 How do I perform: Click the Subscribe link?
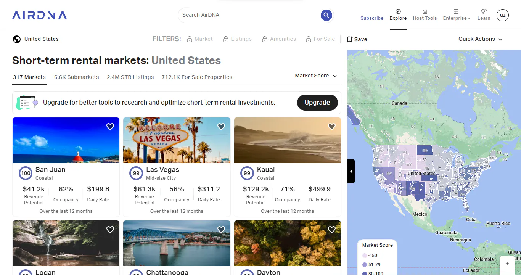click(372, 18)
